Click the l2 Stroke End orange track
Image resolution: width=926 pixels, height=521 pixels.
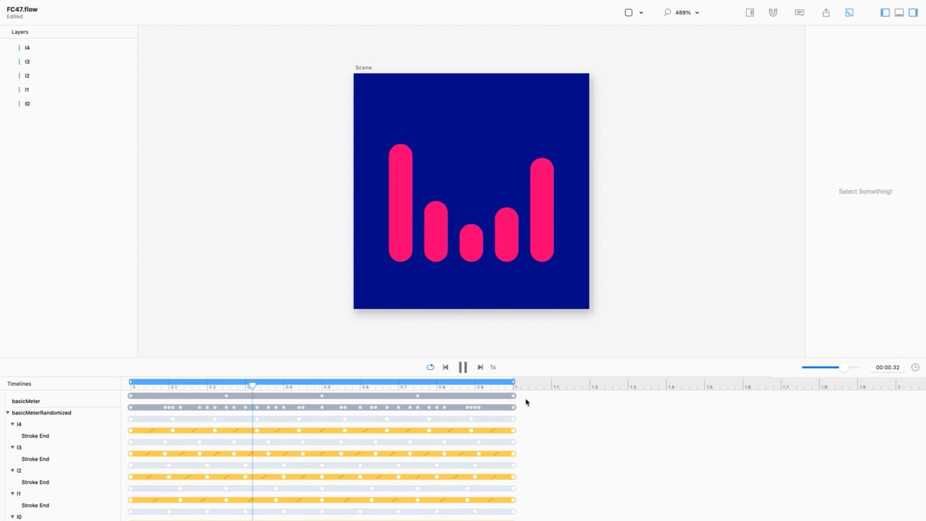click(x=322, y=477)
